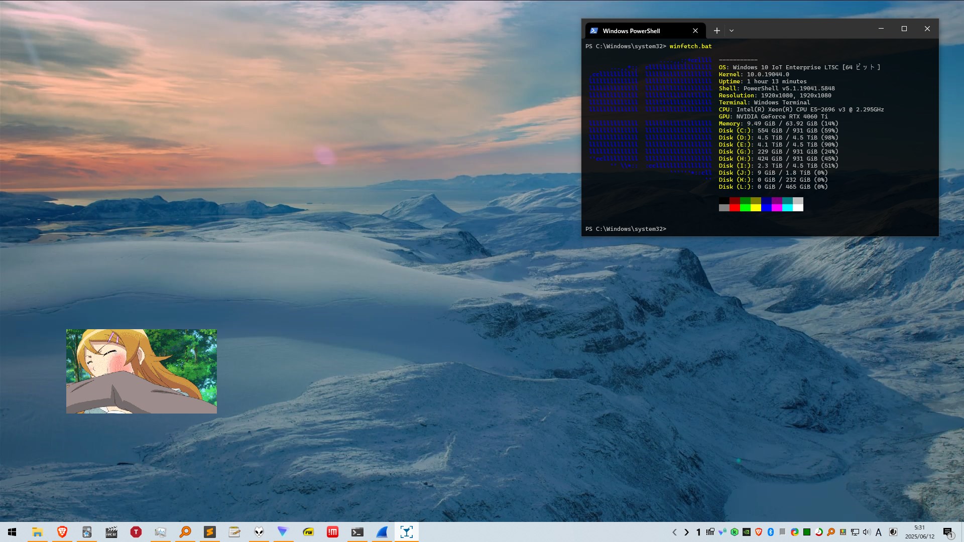The image size is (964, 542).
Task: Open the Windows Start menu
Action: [12, 532]
